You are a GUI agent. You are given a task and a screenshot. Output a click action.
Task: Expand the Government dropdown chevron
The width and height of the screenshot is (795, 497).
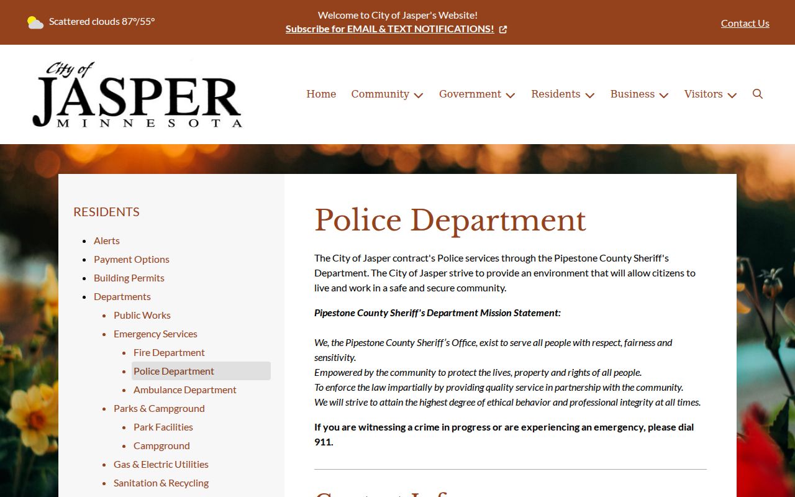[511, 95]
